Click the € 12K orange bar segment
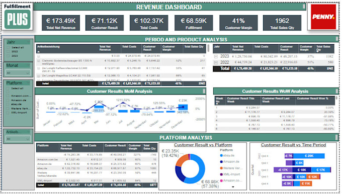 [313, 177]
